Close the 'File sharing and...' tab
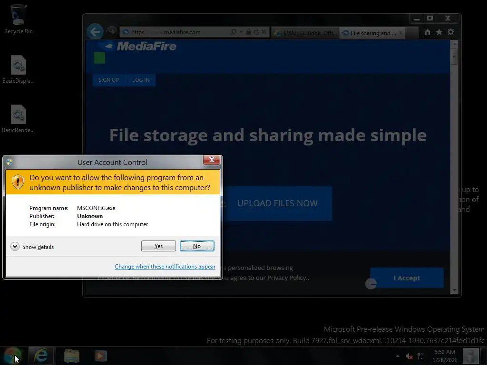Viewport: 487px width, 365px height. pyautogui.click(x=401, y=33)
